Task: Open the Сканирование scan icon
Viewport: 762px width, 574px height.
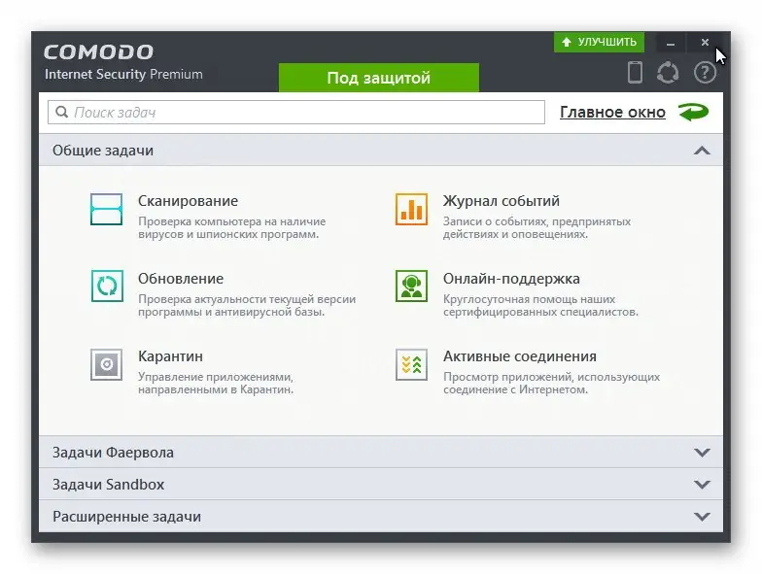Action: [x=106, y=210]
